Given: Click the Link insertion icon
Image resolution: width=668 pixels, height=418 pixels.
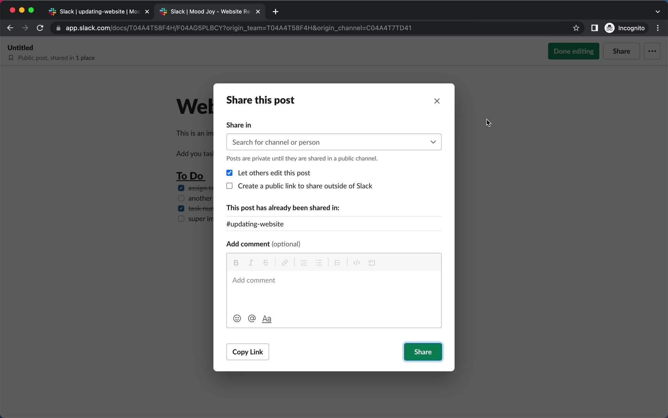Looking at the screenshot, I should point(285,262).
